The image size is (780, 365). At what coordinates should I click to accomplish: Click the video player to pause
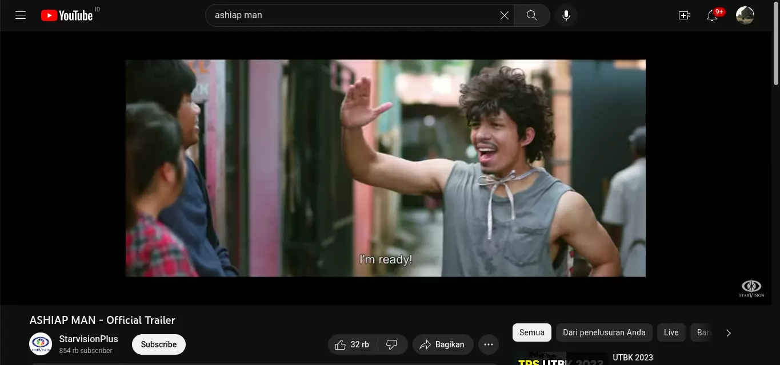click(x=386, y=168)
